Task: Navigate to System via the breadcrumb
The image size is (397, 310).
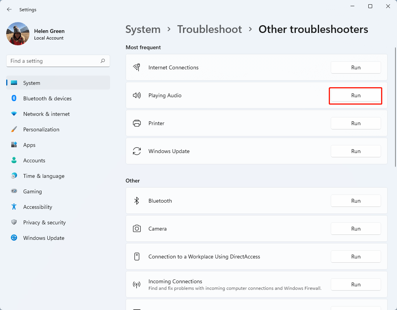Action: (x=143, y=29)
